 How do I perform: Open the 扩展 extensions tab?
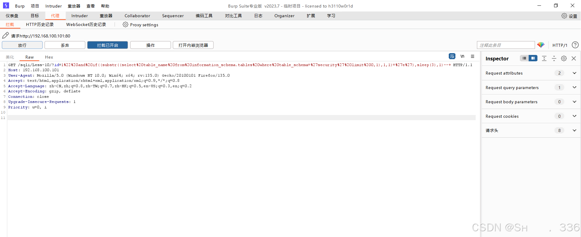[x=311, y=16]
